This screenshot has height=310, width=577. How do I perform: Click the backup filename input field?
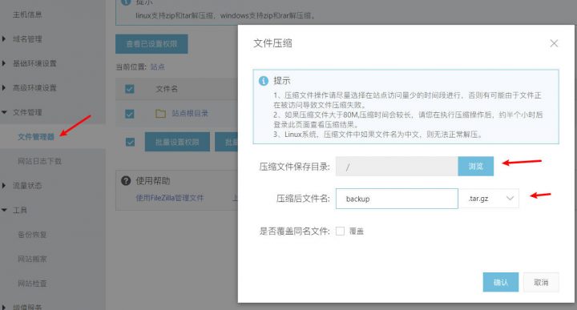(x=397, y=199)
